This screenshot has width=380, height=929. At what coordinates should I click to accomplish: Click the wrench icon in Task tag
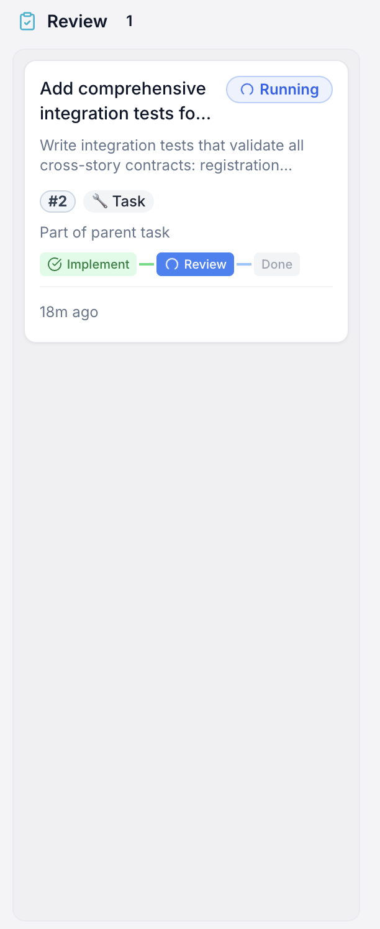click(99, 201)
